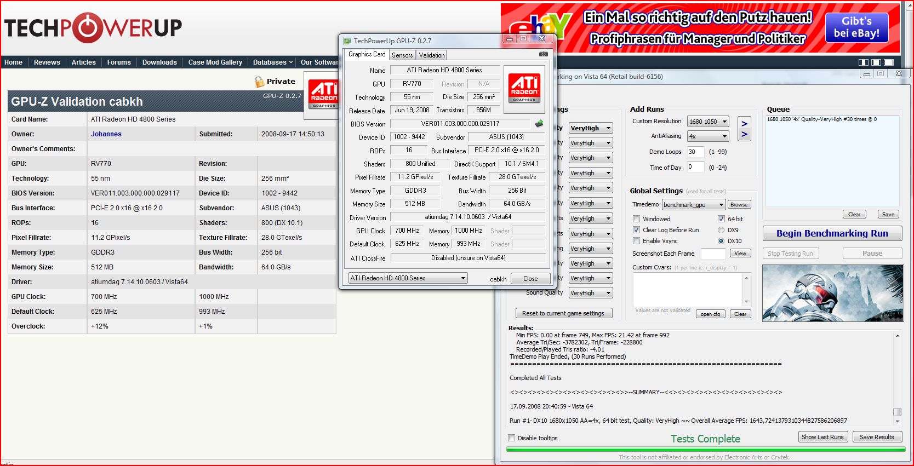Add the run to queue with arrow button
914x466 pixels.
pos(744,129)
